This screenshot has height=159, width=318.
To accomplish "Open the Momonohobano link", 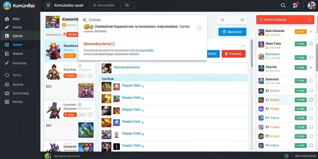I will 127,67.
